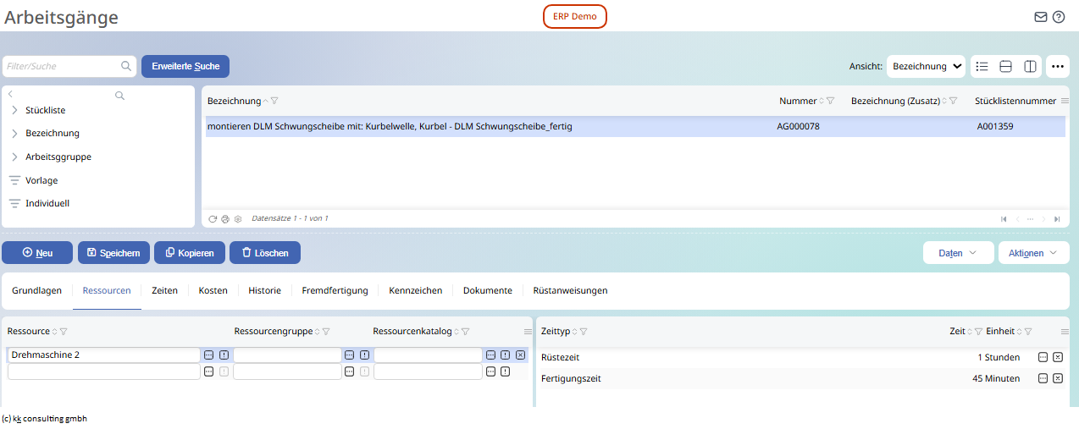Filter the Bezeichnung (Zusatz) column
Viewport: 1079px width, 429px height.
point(953,101)
